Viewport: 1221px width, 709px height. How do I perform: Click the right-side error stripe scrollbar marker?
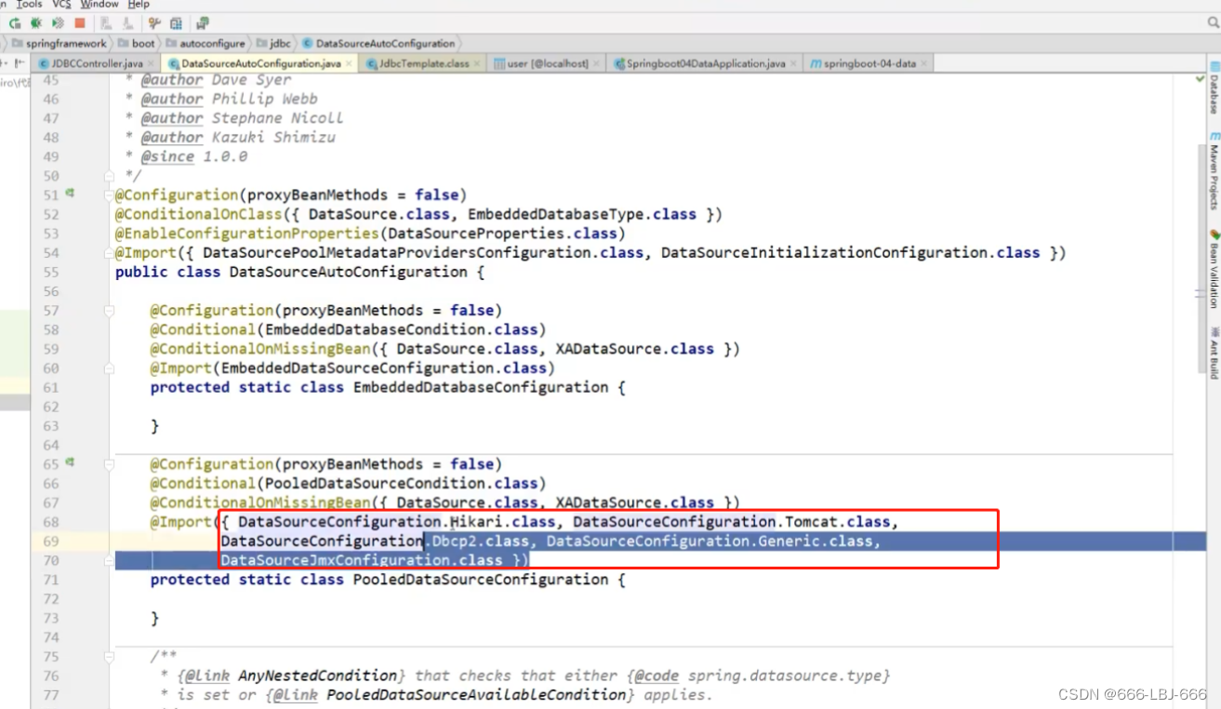1201,292
